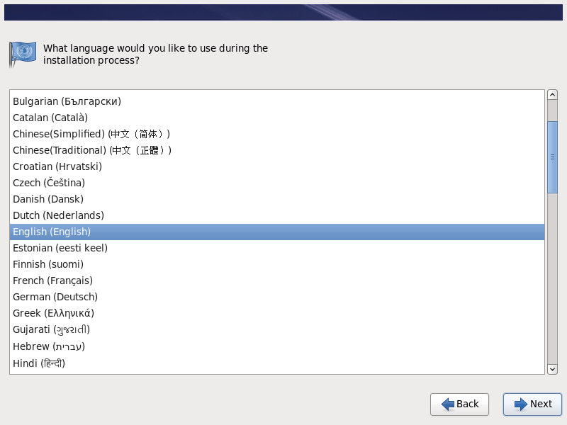Choose Chinese(Simplified) language
This screenshot has width=567, height=425.
[91, 134]
